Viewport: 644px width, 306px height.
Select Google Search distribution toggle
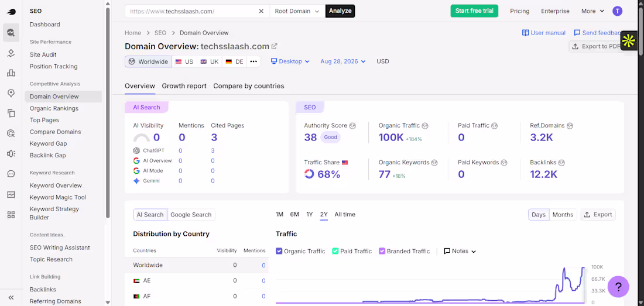(x=191, y=215)
